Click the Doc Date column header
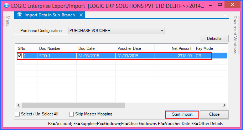Screen dimensions: 243x130 95,48
